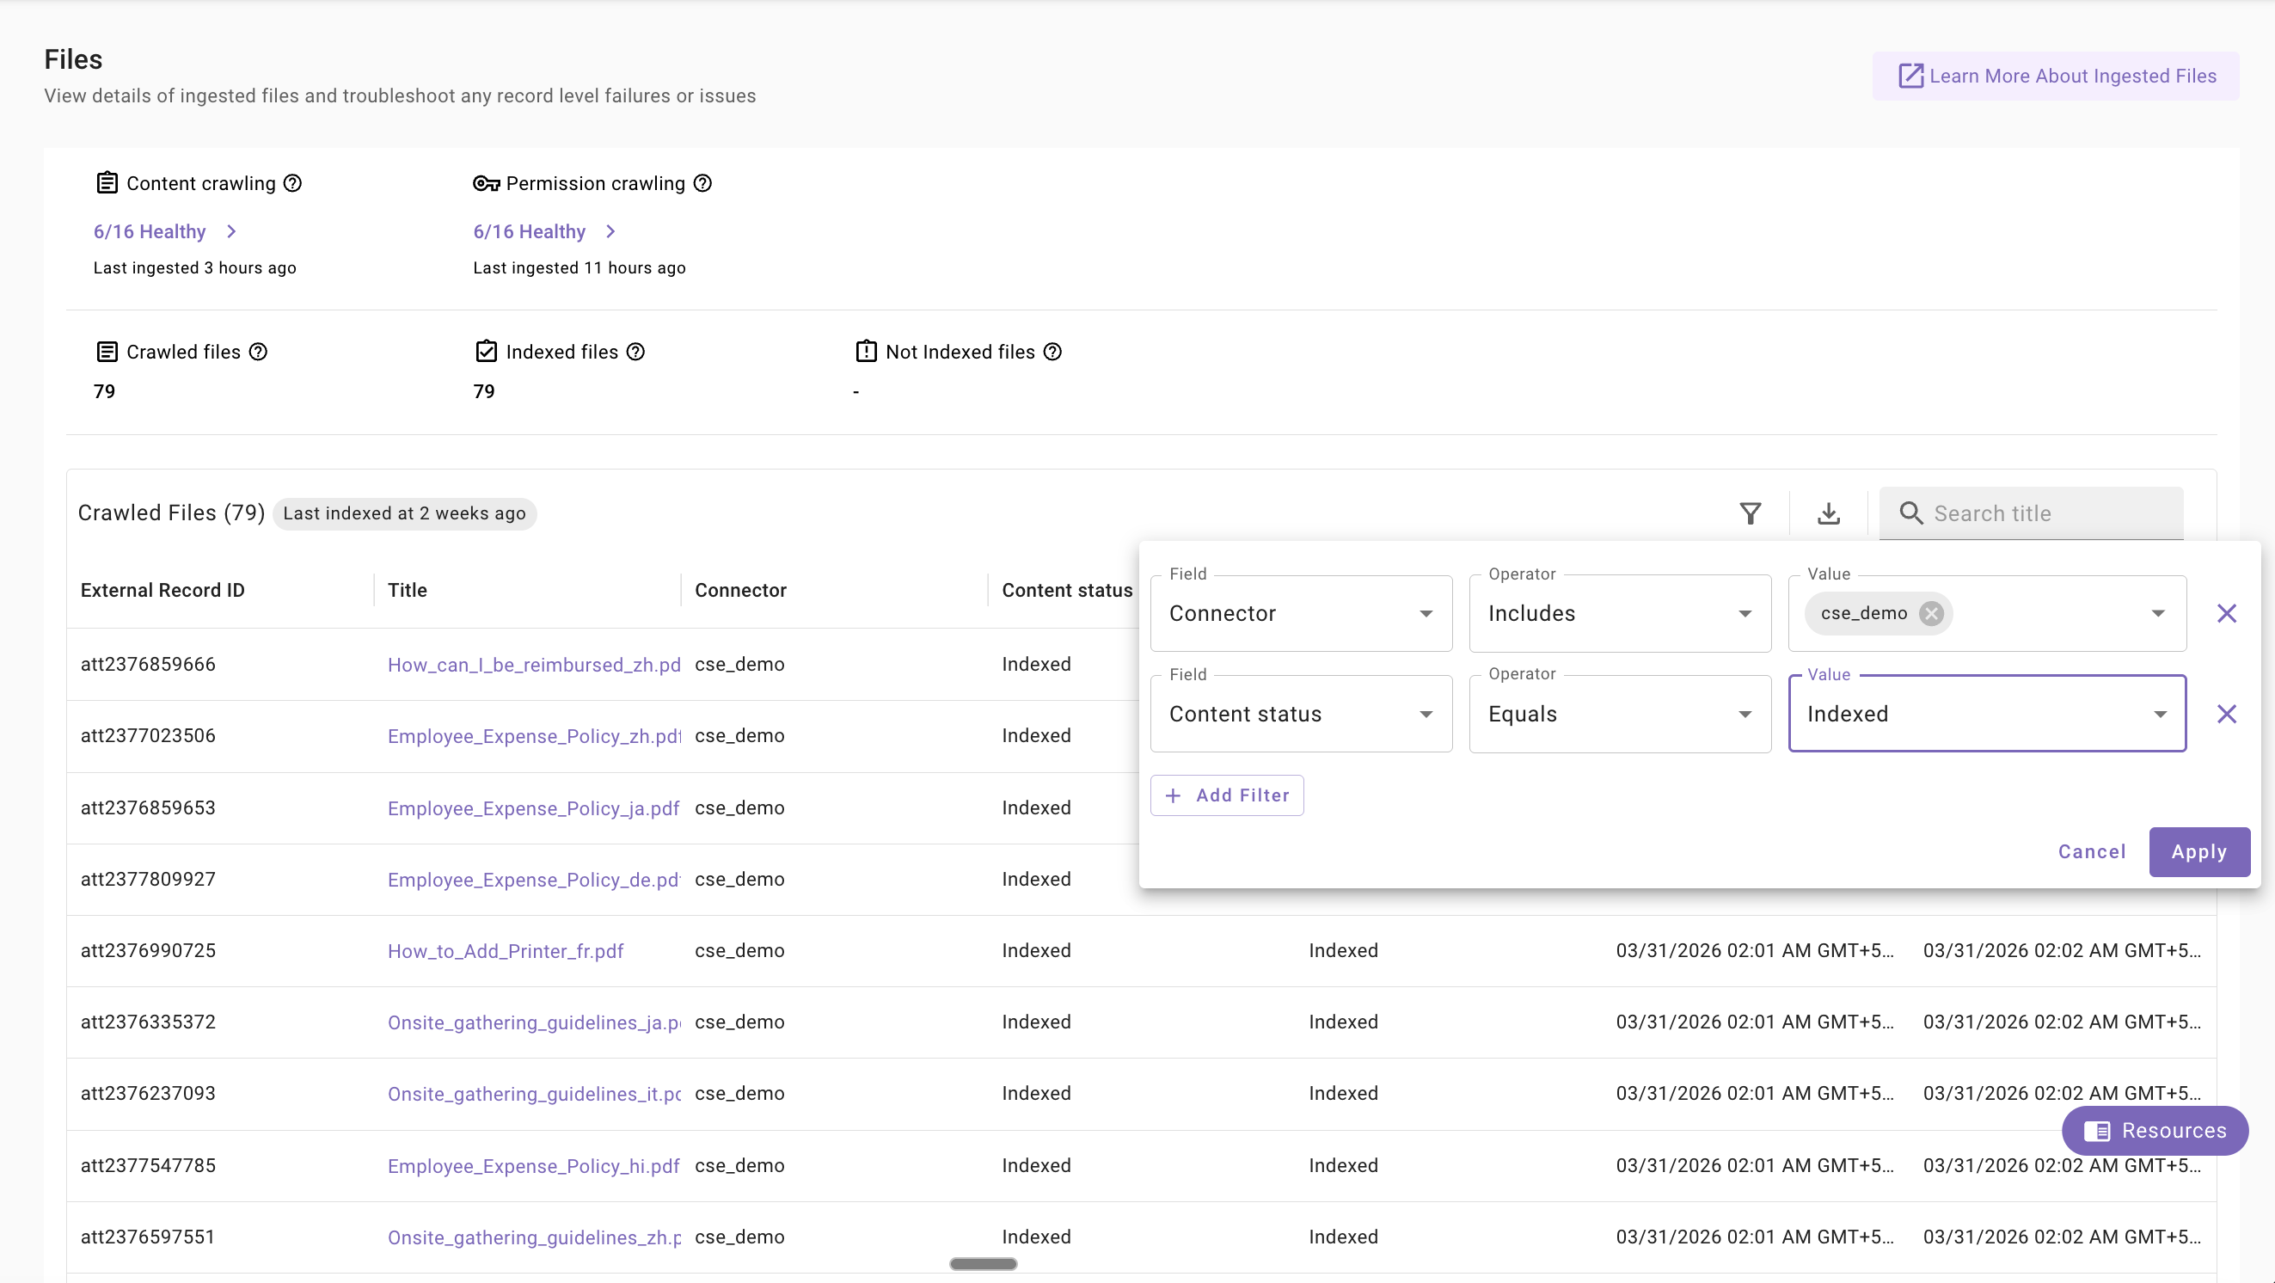Click help icon next to Indexed files
Viewport: 2275px width, 1283px height.
point(636,352)
